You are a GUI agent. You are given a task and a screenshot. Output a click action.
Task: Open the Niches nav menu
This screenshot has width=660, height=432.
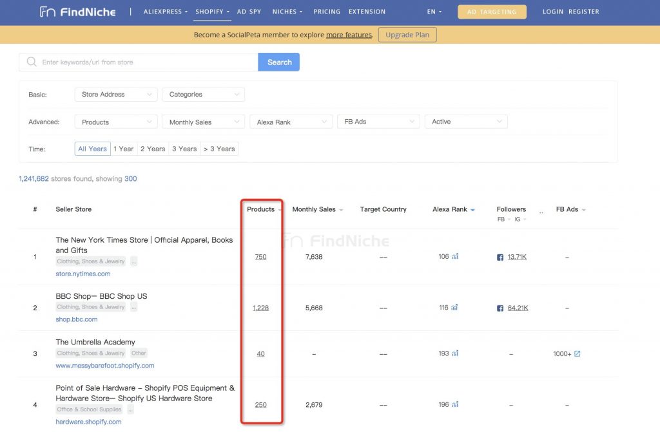coord(287,12)
